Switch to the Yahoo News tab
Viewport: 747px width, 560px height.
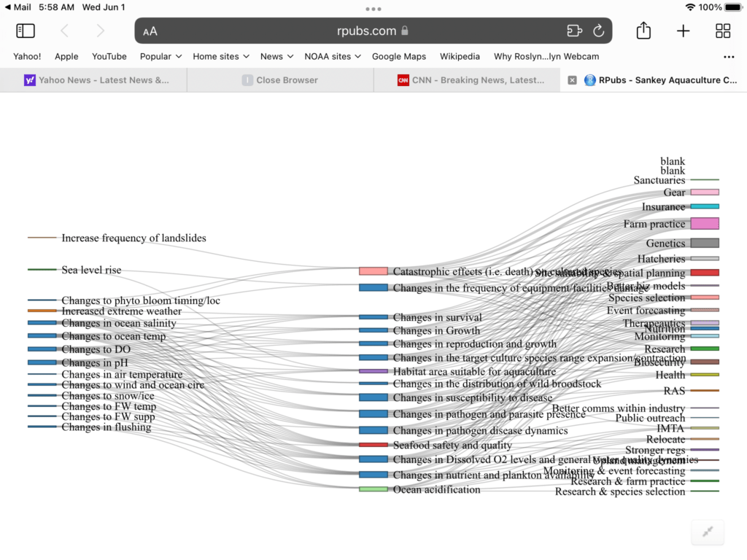coord(95,80)
